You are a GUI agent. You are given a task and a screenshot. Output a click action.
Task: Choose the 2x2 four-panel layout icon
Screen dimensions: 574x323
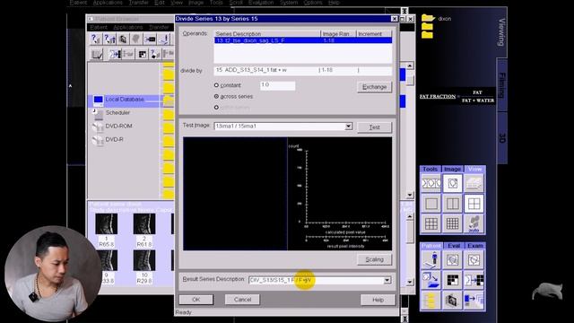(474, 204)
